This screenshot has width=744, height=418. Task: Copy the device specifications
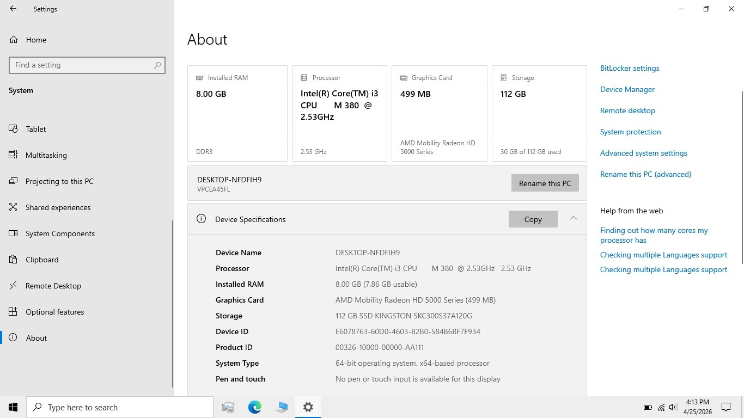(x=533, y=219)
